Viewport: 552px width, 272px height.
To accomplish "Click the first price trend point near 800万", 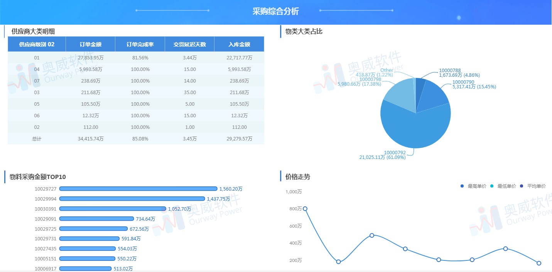I will 305,209.
